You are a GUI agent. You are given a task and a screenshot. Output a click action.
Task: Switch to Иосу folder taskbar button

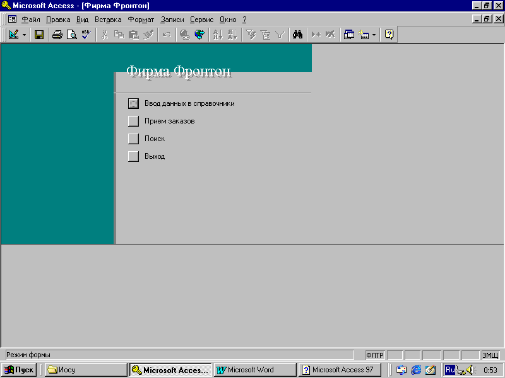pos(86,370)
